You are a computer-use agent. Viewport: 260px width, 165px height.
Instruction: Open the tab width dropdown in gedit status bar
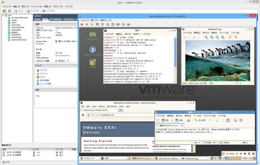pyautogui.click(x=209, y=143)
